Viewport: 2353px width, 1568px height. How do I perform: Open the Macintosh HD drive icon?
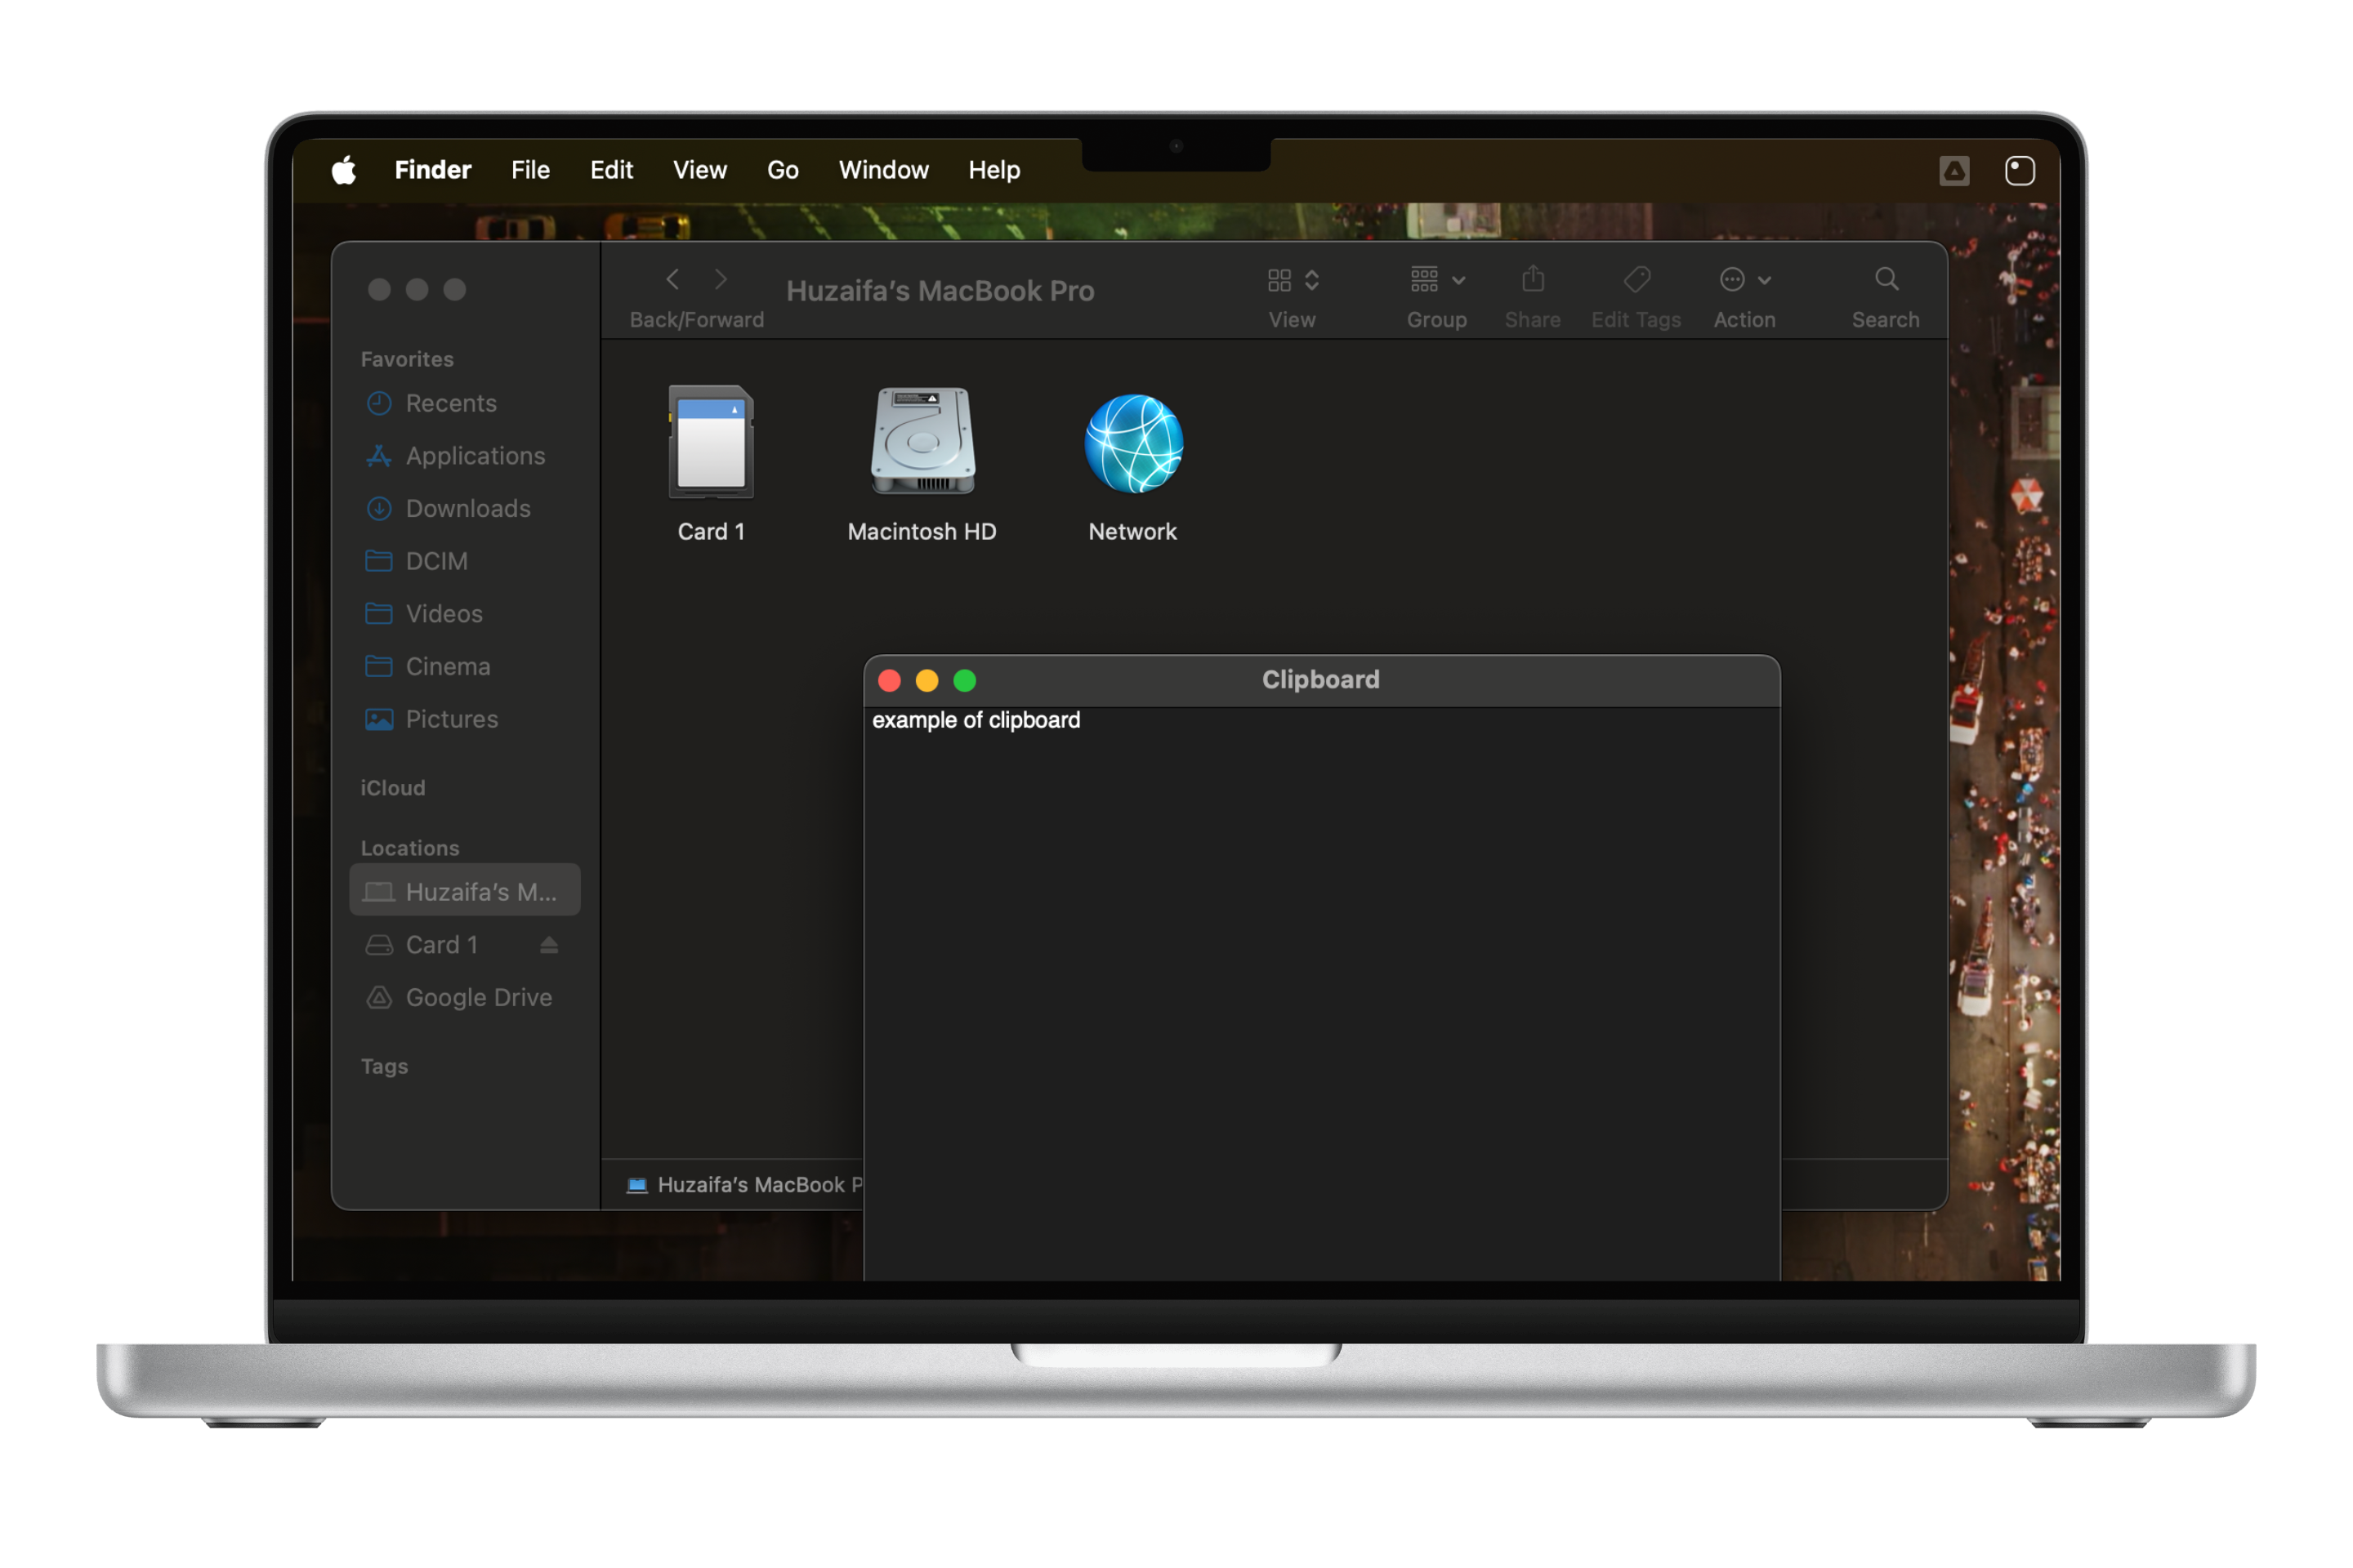click(x=922, y=442)
